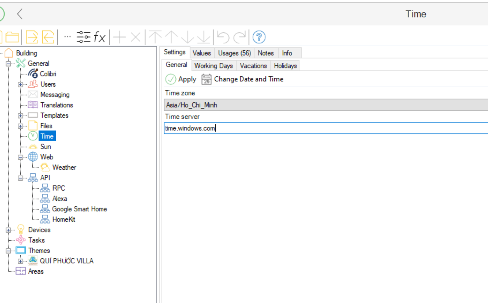Click into the Time server input field

pyautogui.click(x=325, y=128)
